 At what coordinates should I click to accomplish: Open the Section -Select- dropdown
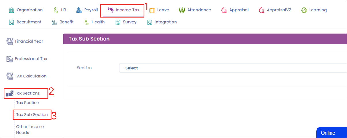(233, 68)
